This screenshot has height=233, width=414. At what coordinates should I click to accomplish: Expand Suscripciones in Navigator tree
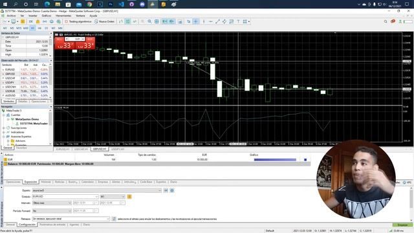point(4,128)
